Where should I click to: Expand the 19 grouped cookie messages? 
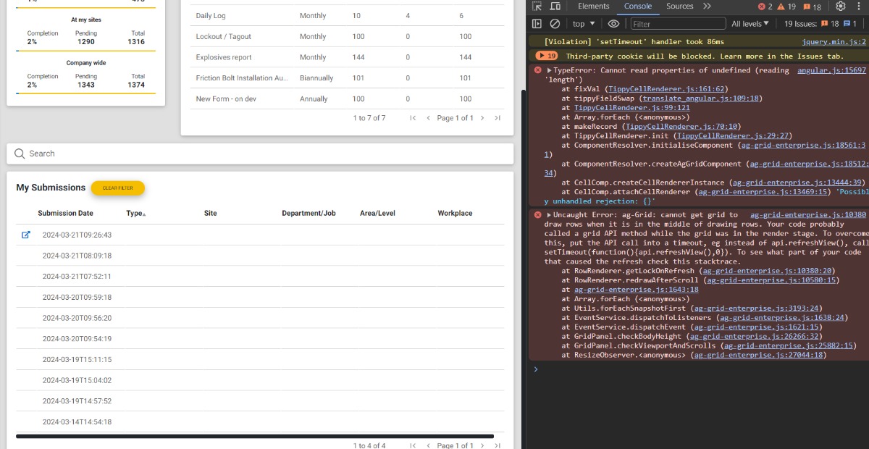tap(546, 56)
